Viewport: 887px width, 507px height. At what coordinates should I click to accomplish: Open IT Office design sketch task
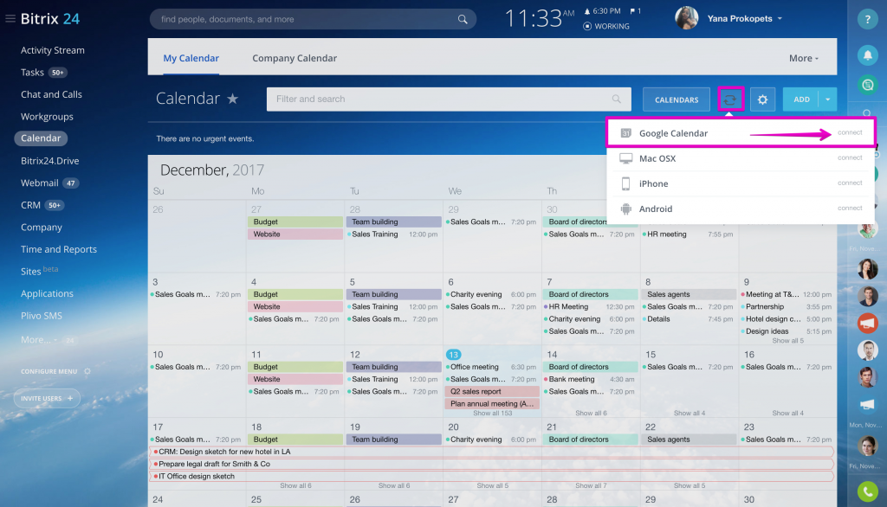click(491, 477)
